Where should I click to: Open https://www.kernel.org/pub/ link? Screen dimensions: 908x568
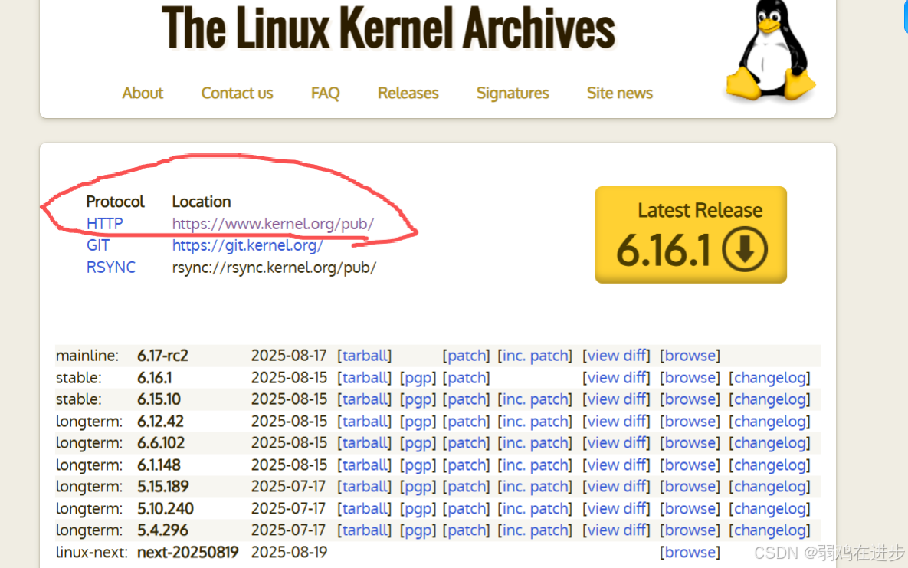point(273,224)
